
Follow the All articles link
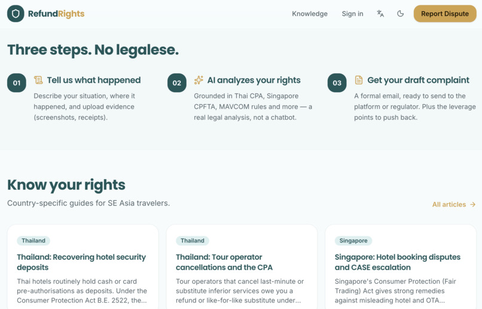(454, 204)
